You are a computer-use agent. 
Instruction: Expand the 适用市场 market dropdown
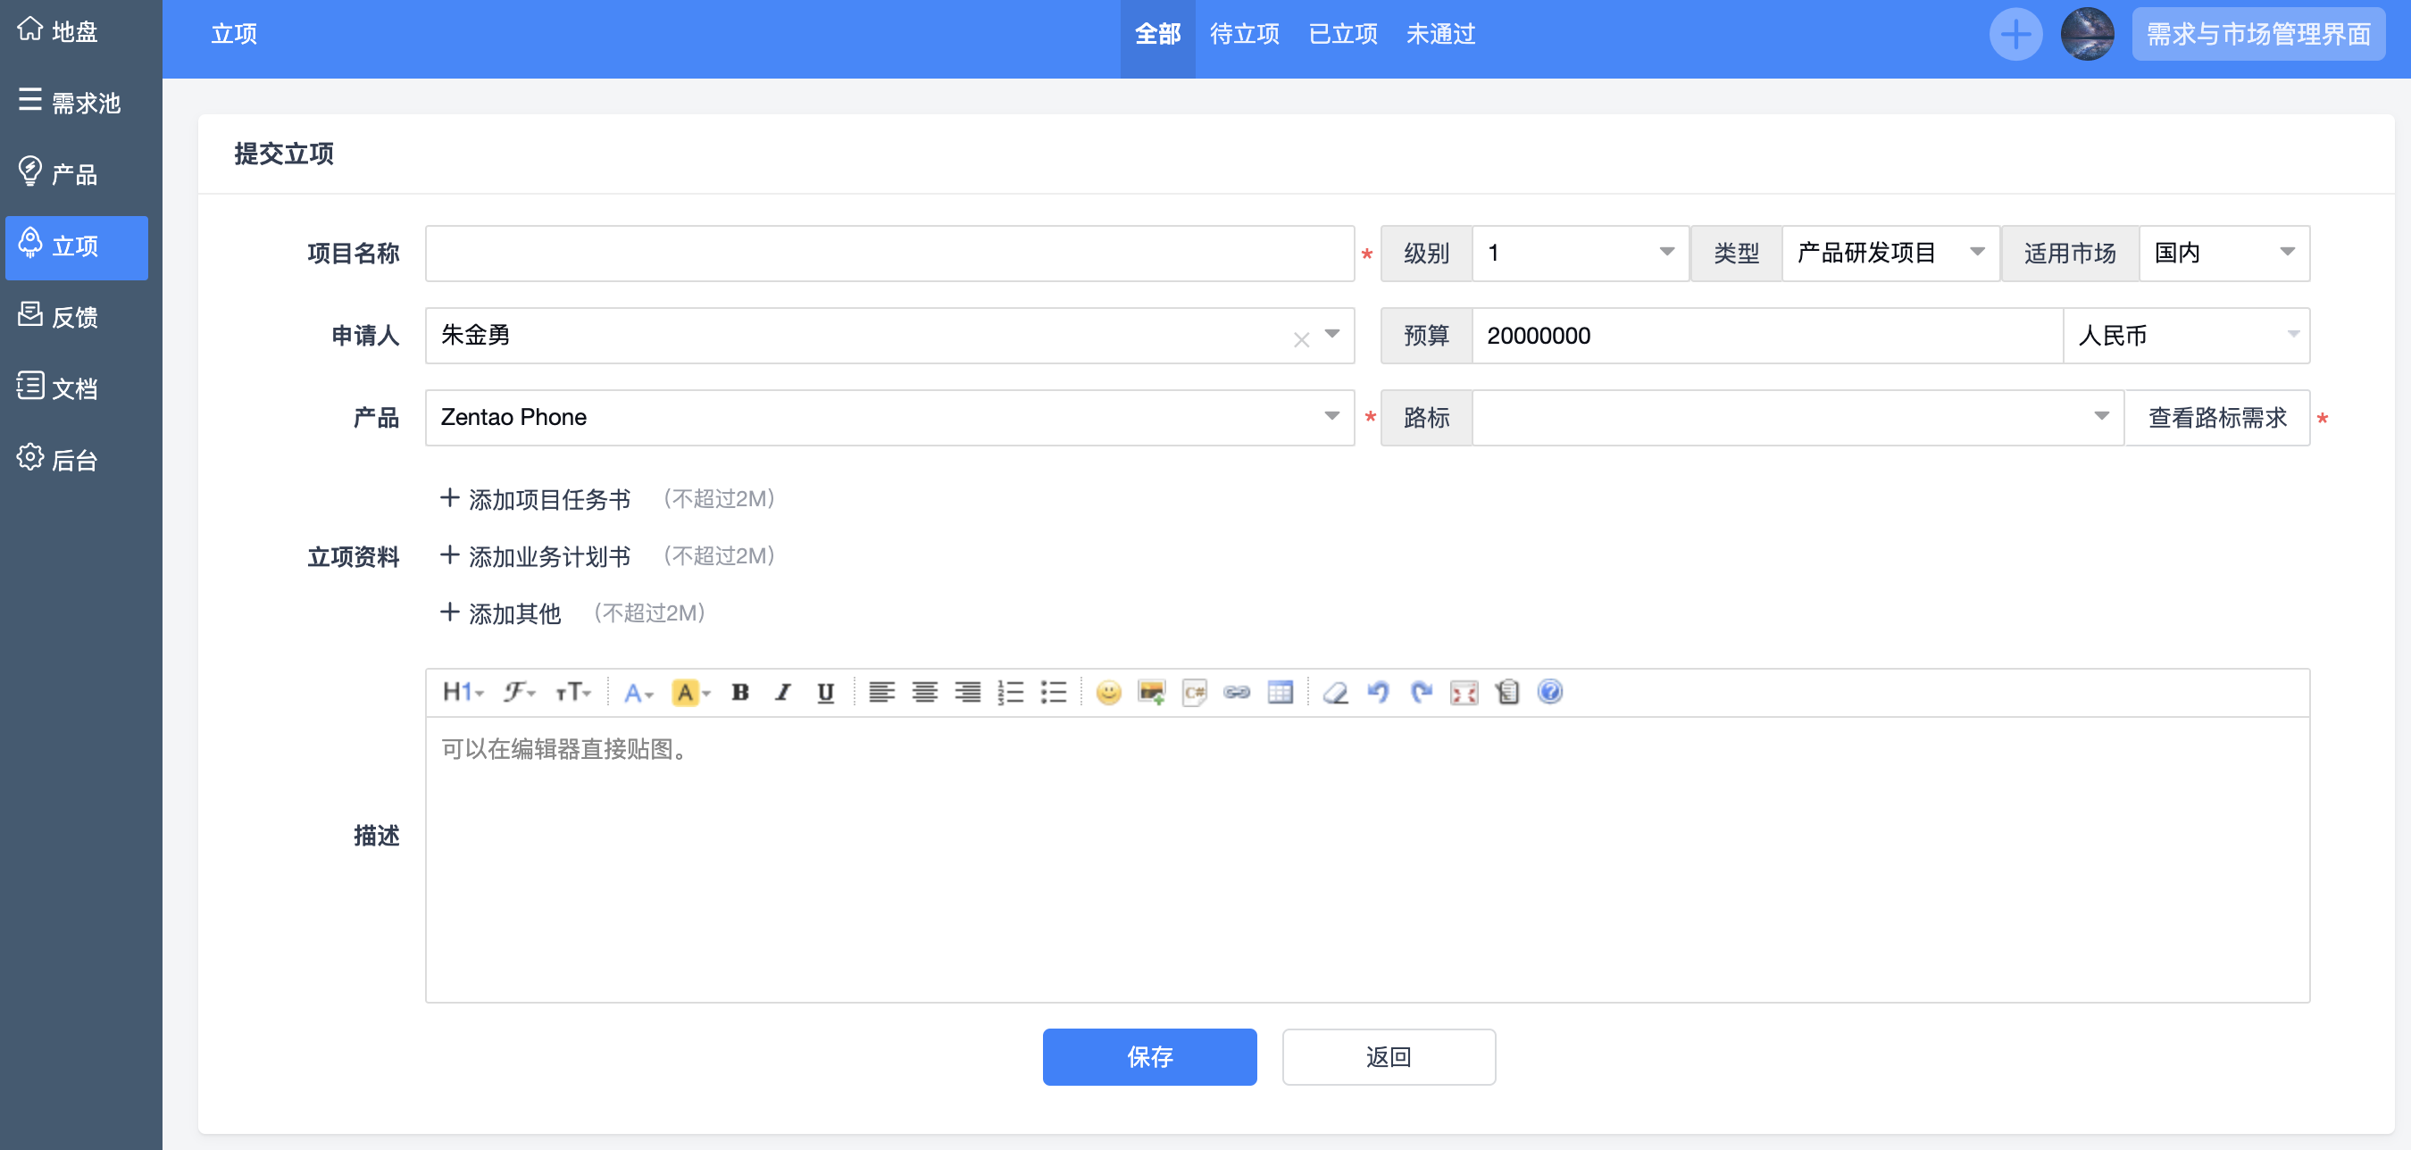click(2223, 253)
